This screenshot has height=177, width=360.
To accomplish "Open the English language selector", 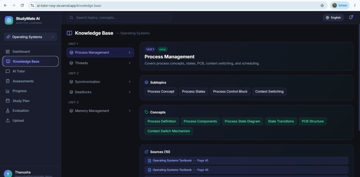I will pos(333,18).
